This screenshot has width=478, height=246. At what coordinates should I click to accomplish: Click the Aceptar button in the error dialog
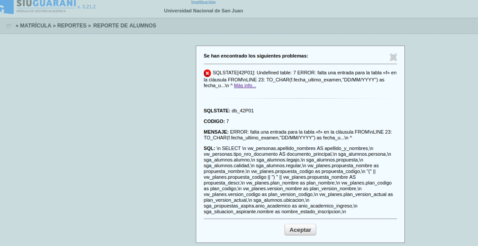point(300,230)
